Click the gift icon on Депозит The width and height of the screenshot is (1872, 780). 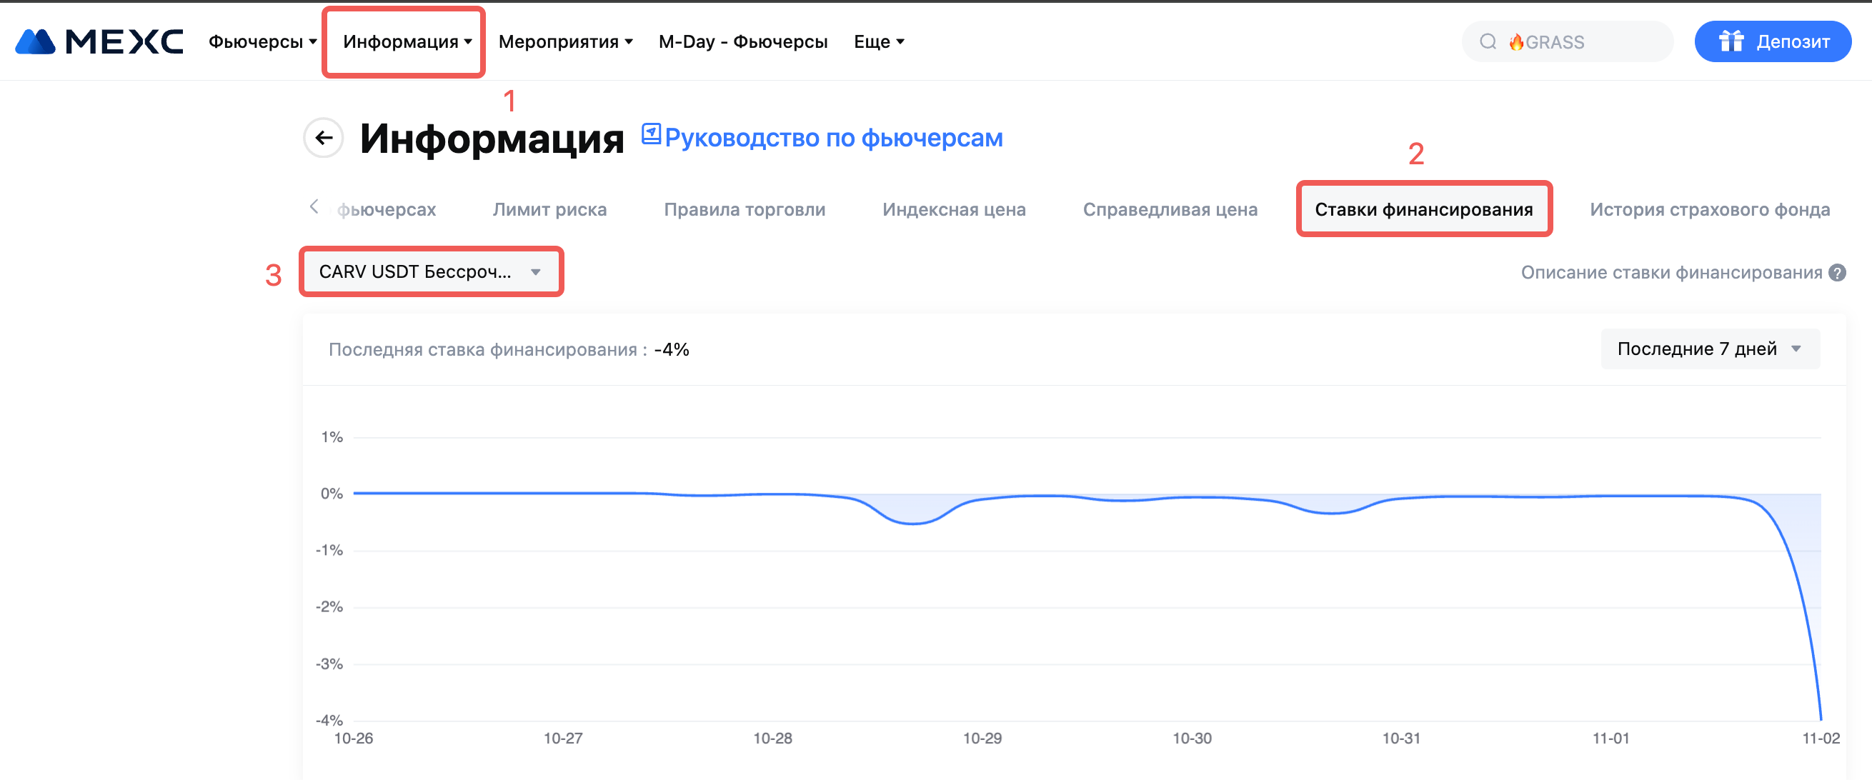tap(1731, 41)
